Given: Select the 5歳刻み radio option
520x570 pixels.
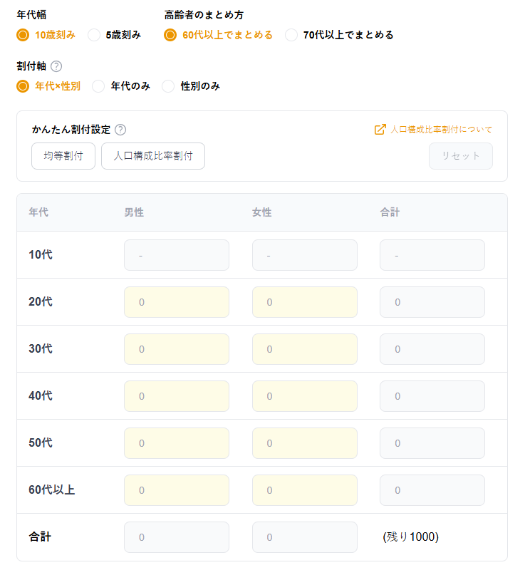Looking at the screenshot, I should tap(94, 35).
